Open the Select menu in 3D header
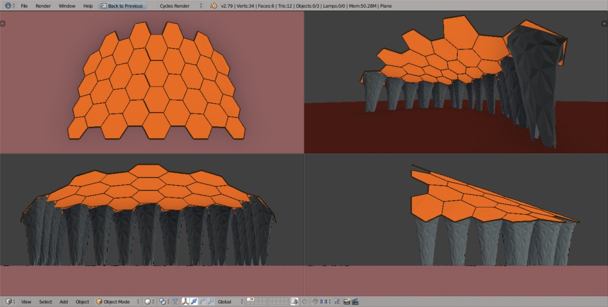Viewport: 608px width, 307px height. 45,302
